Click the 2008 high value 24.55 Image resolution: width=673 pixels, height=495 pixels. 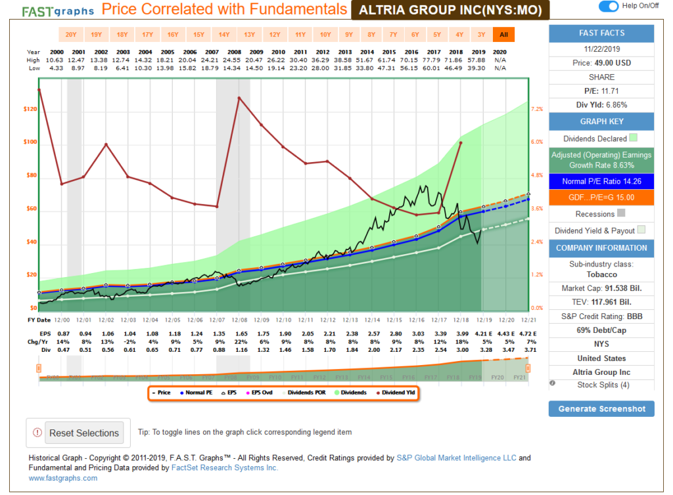232,60
